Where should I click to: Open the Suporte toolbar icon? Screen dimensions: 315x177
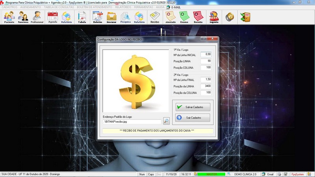pos(214,17)
